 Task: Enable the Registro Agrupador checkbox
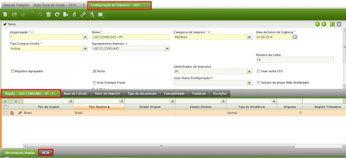click(x=13, y=71)
